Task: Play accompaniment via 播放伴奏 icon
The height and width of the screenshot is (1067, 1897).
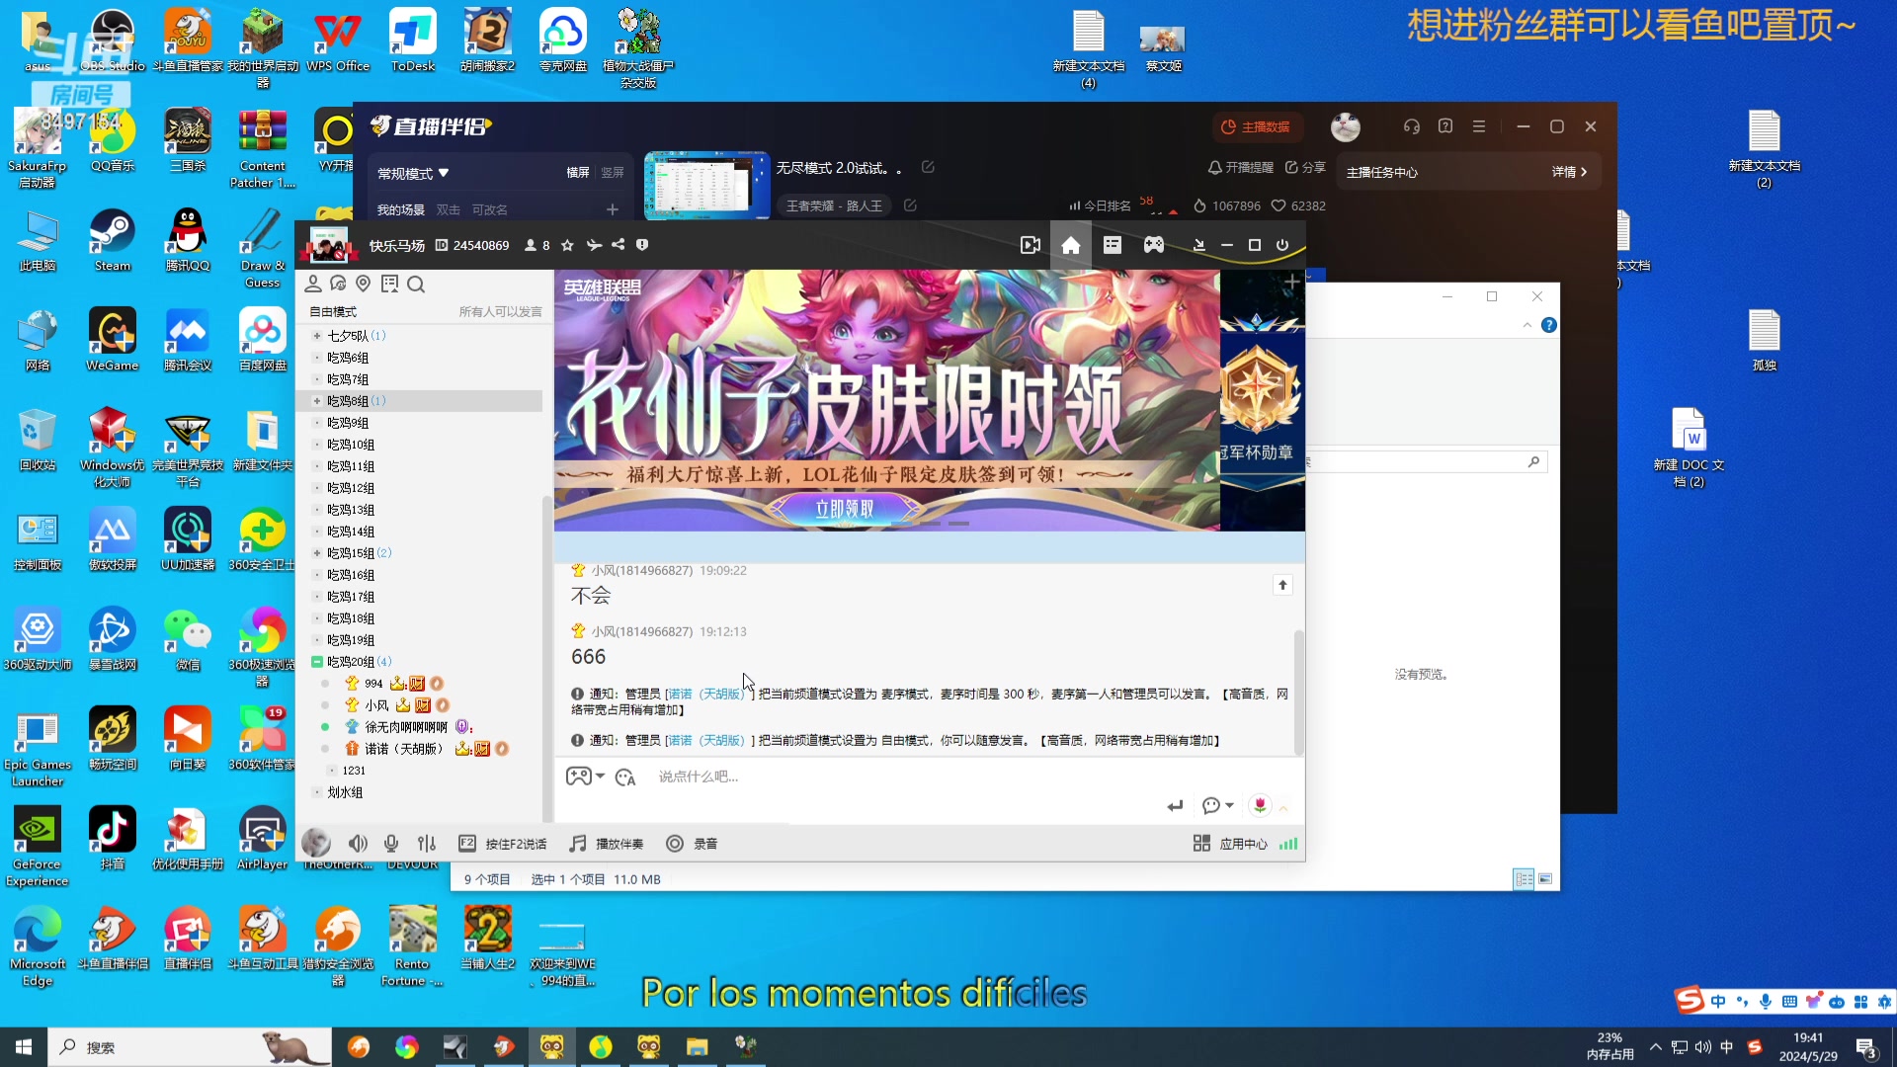Action: pyautogui.click(x=576, y=843)
